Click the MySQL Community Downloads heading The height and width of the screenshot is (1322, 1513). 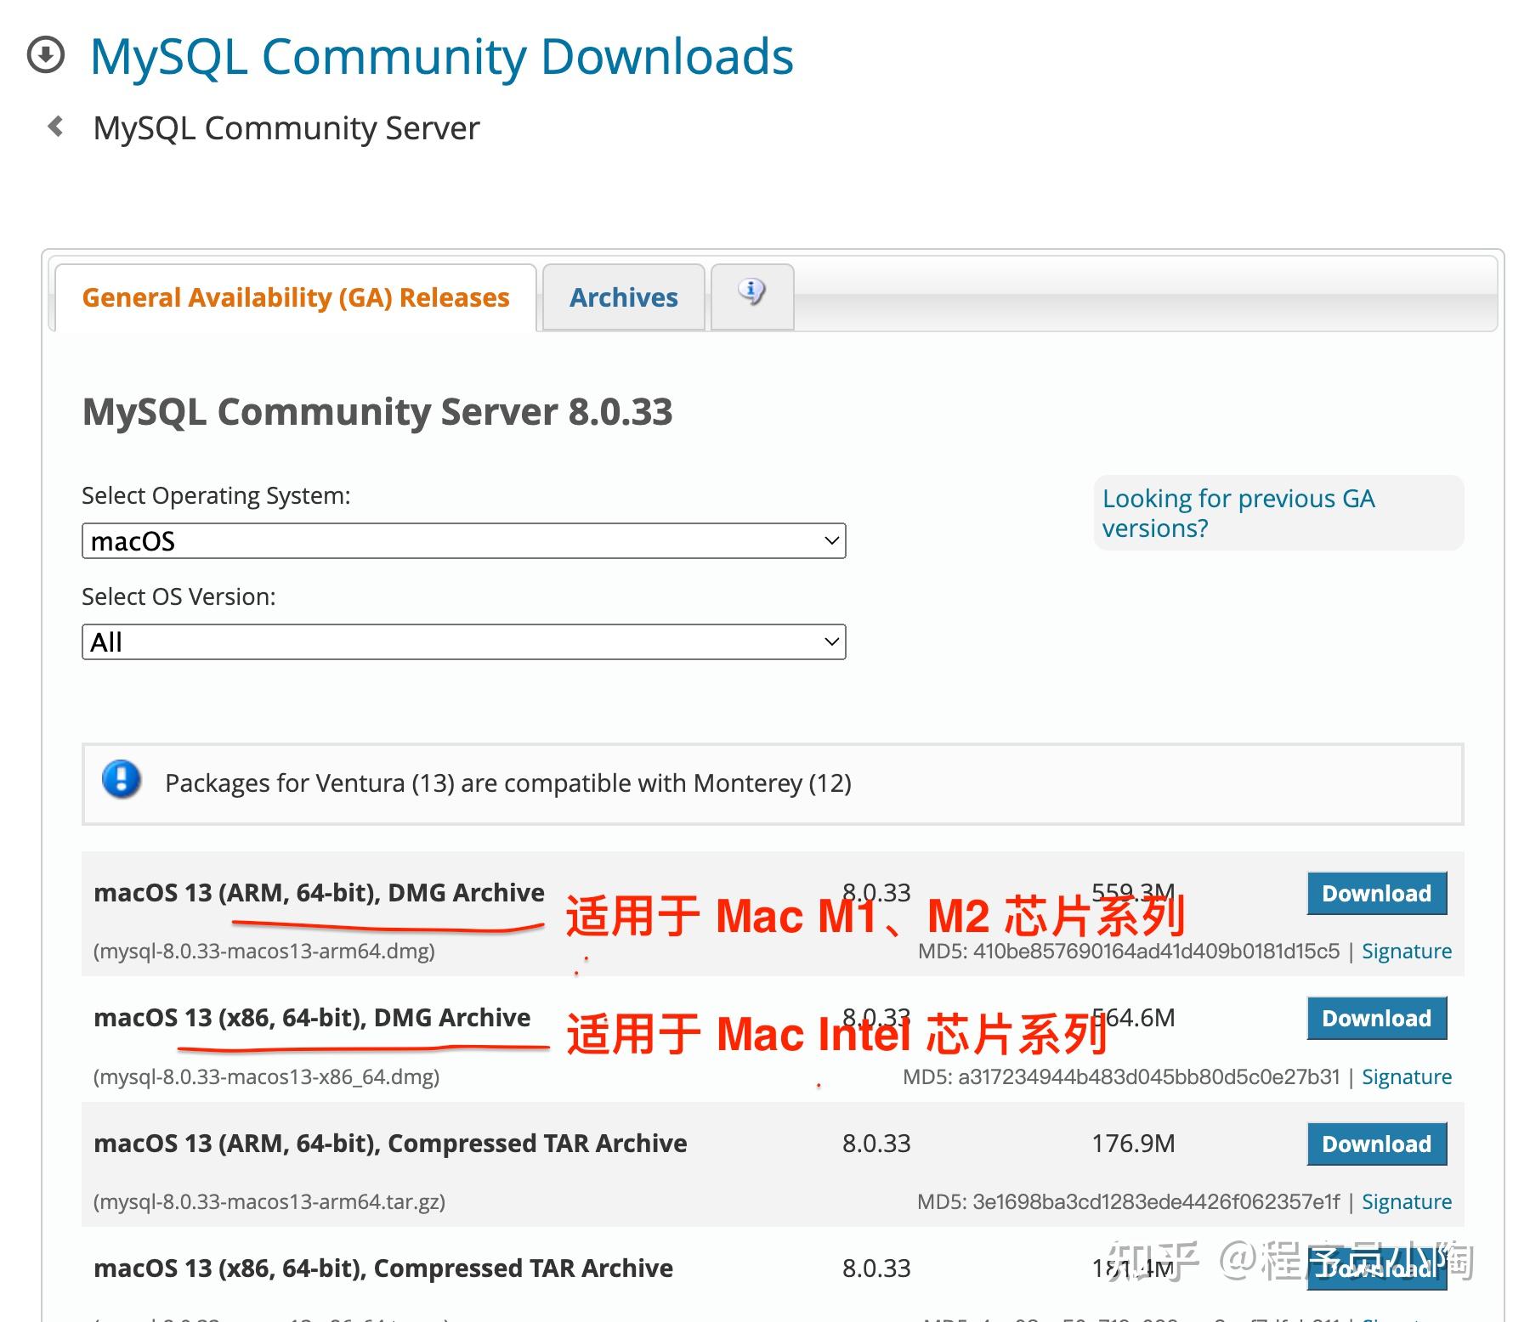[442, 57]
